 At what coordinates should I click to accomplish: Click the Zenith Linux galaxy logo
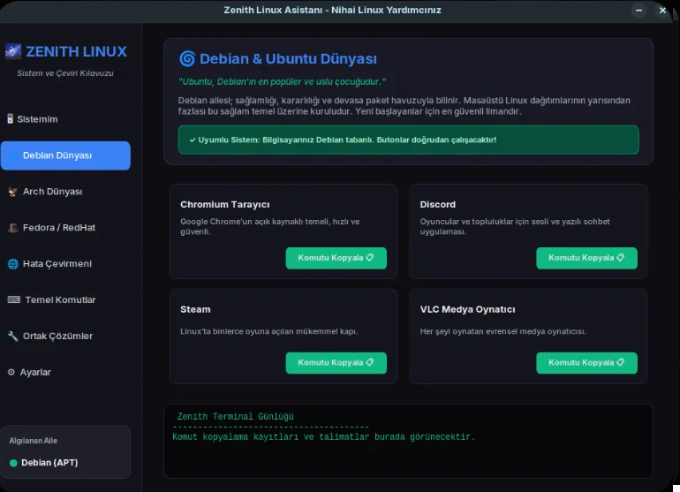tap(13, 50)
